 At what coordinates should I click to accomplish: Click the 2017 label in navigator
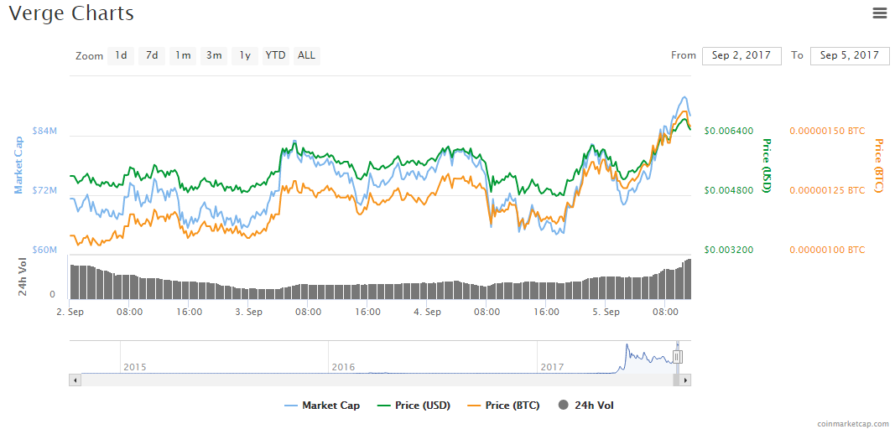pos(552,367)
